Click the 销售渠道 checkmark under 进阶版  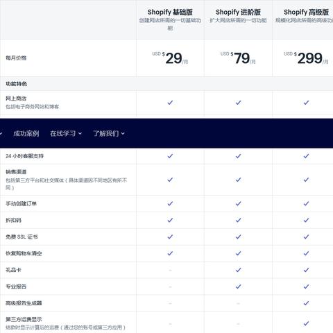tap(238, 180)
